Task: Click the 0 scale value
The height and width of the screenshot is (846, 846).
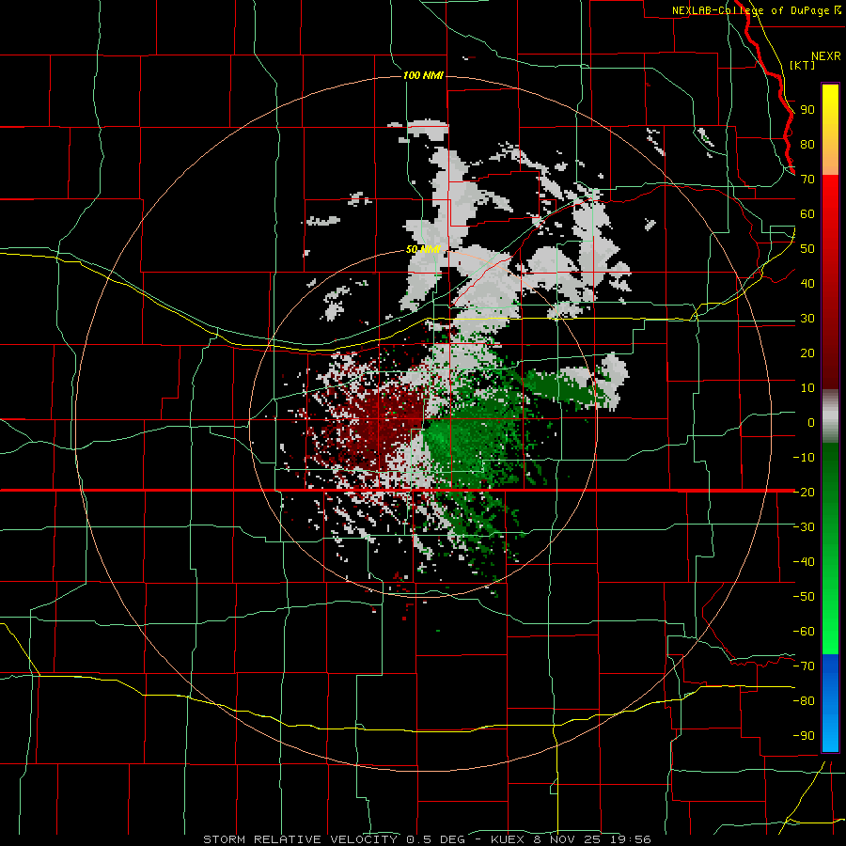Action: [811, 422]
